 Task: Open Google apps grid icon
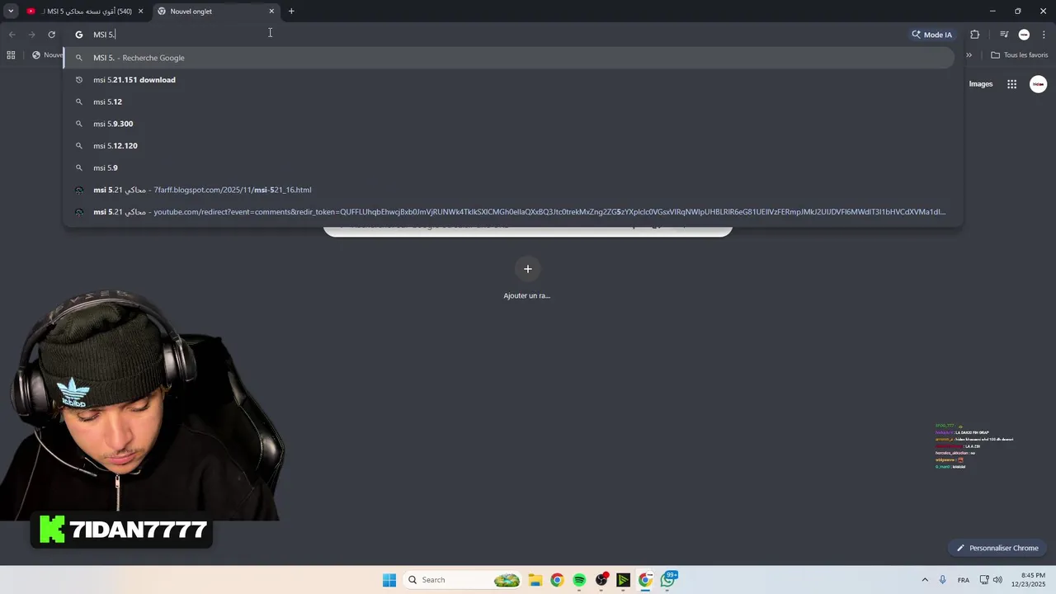(1011, 84)
